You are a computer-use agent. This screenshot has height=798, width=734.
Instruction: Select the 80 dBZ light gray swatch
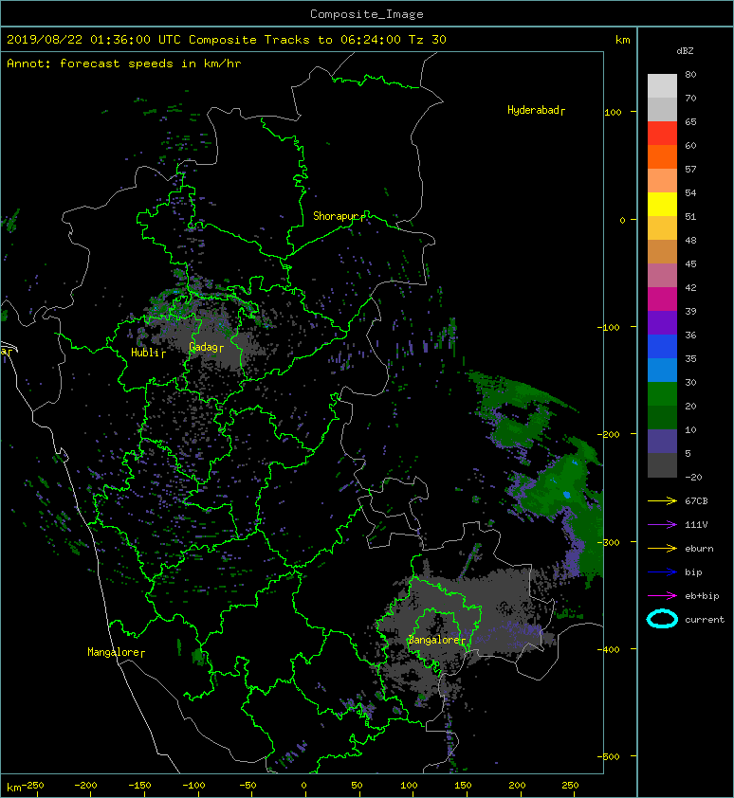point(662,85)
